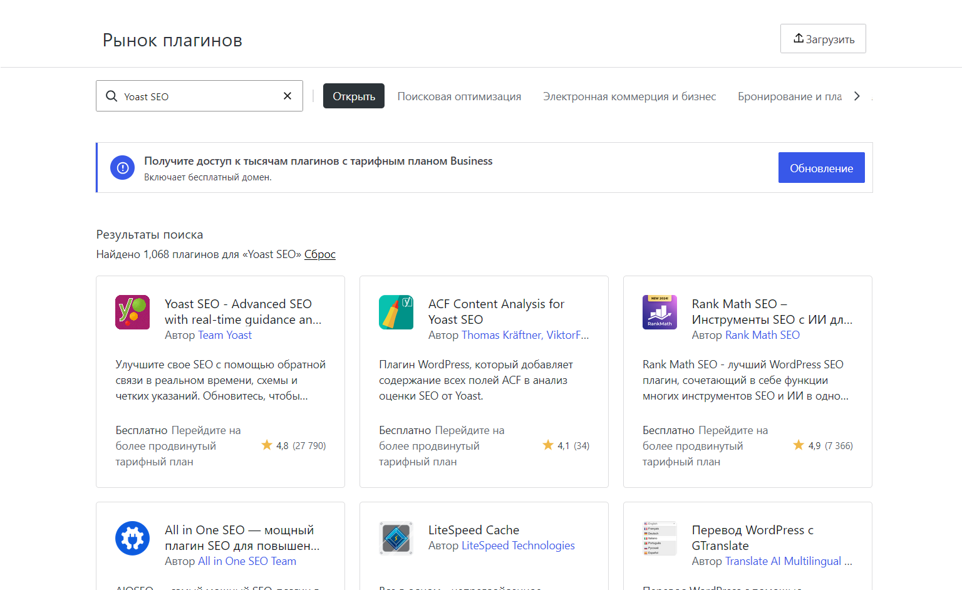Viewport: 962px width, 590px height.
Task: Click the blue Обновление button
Action: tap(821, 168)
